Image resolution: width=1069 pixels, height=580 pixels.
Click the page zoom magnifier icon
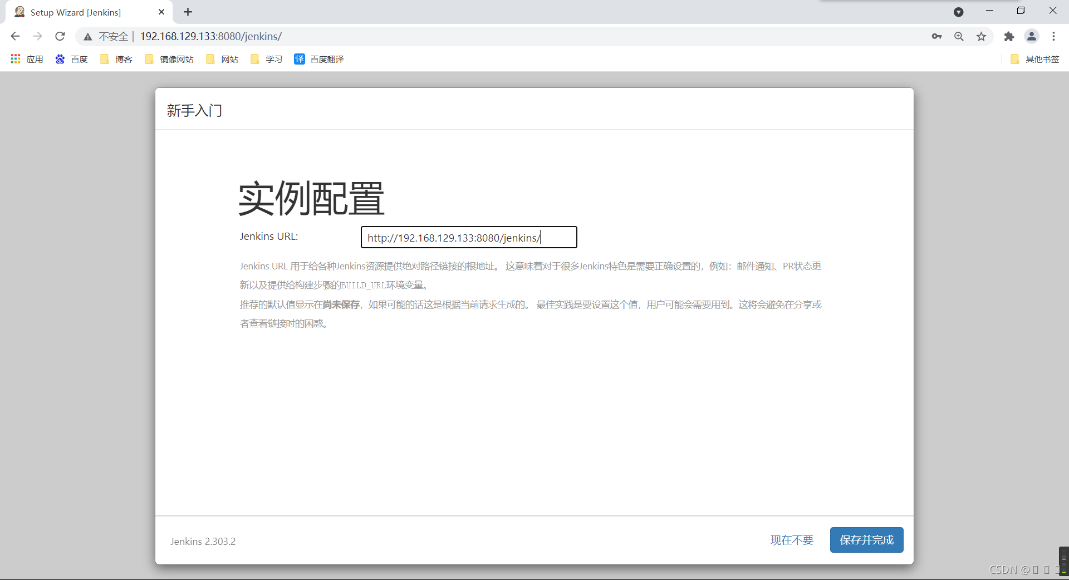click(959, 36)
